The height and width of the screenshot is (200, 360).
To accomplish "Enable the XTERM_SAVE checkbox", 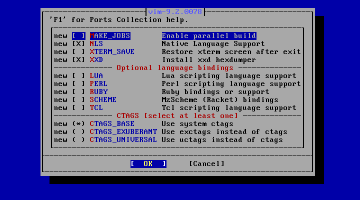I will coord(78,52).
